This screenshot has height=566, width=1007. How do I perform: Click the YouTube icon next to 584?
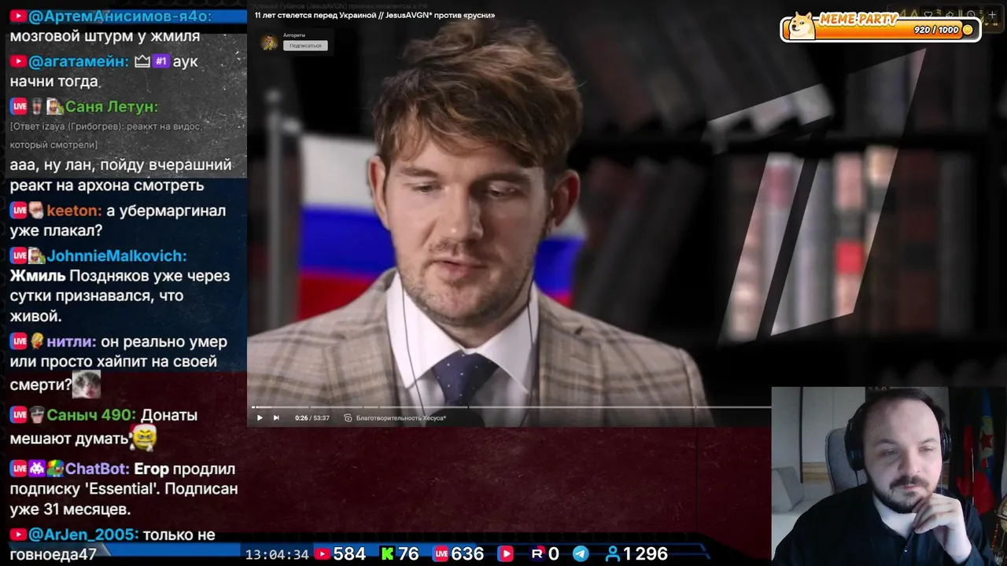pos(322,554)
